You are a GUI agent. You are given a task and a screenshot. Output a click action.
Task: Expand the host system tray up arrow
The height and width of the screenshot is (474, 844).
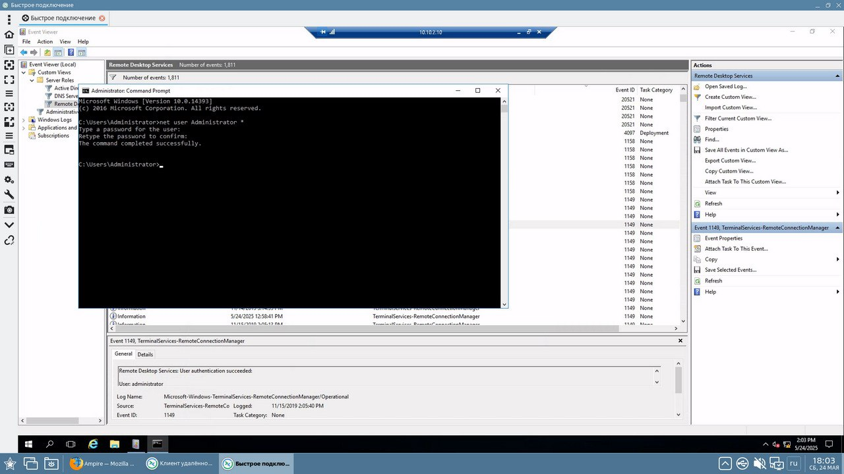[x=725, y=463]
